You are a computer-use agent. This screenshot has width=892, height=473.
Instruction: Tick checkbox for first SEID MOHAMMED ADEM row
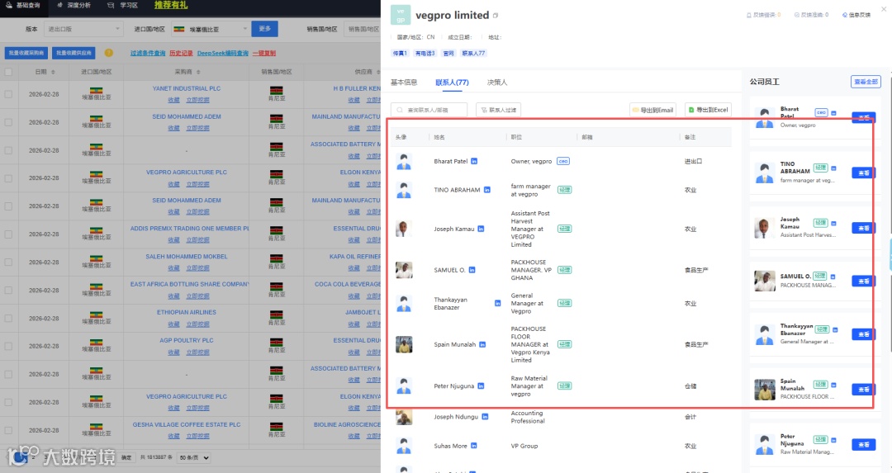click(8, 122)
